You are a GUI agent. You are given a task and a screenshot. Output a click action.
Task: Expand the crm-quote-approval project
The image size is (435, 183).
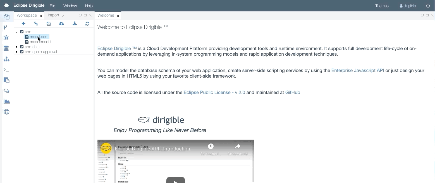[16, 52]
